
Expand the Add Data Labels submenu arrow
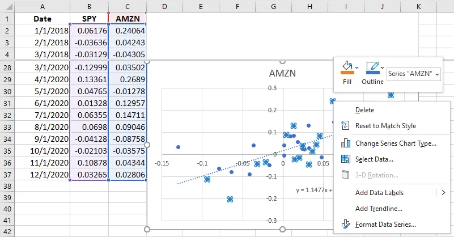pos(443,193)
